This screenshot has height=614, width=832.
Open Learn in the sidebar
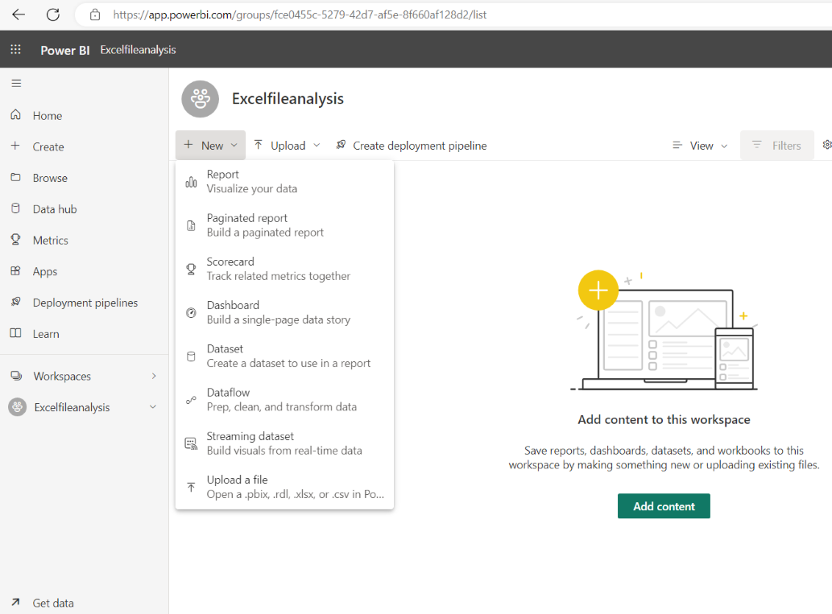coord(85,333)
